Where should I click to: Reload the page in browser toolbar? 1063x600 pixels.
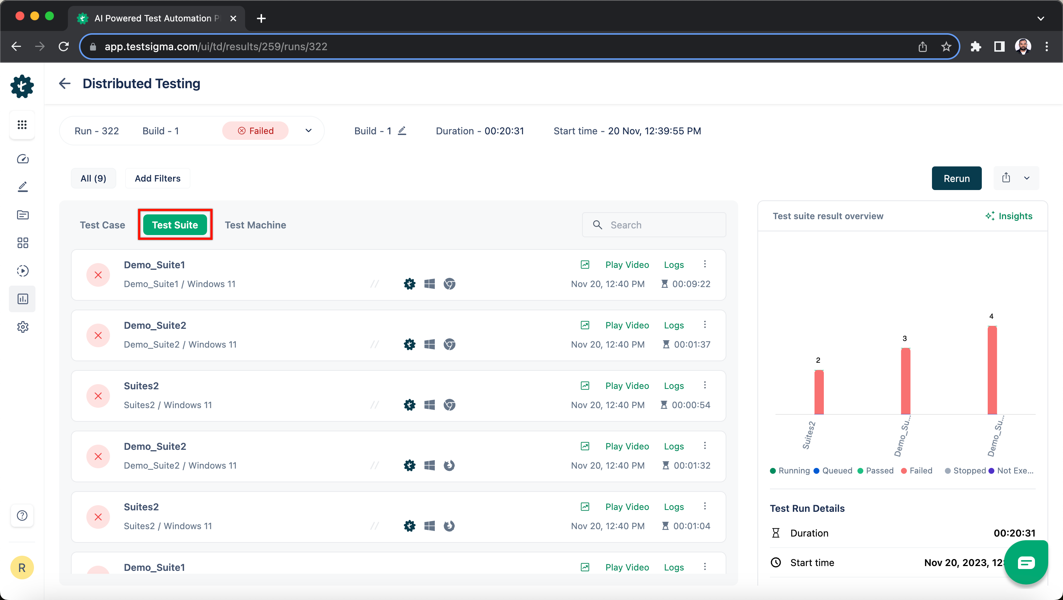[63, 46]
